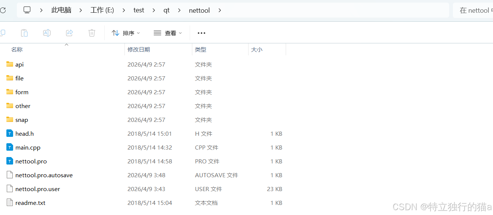The width and height of the screenshot is (493, 215).
Task: Click the 2026/4/9 3:48 modified date
Action: [x=146, y=175]
